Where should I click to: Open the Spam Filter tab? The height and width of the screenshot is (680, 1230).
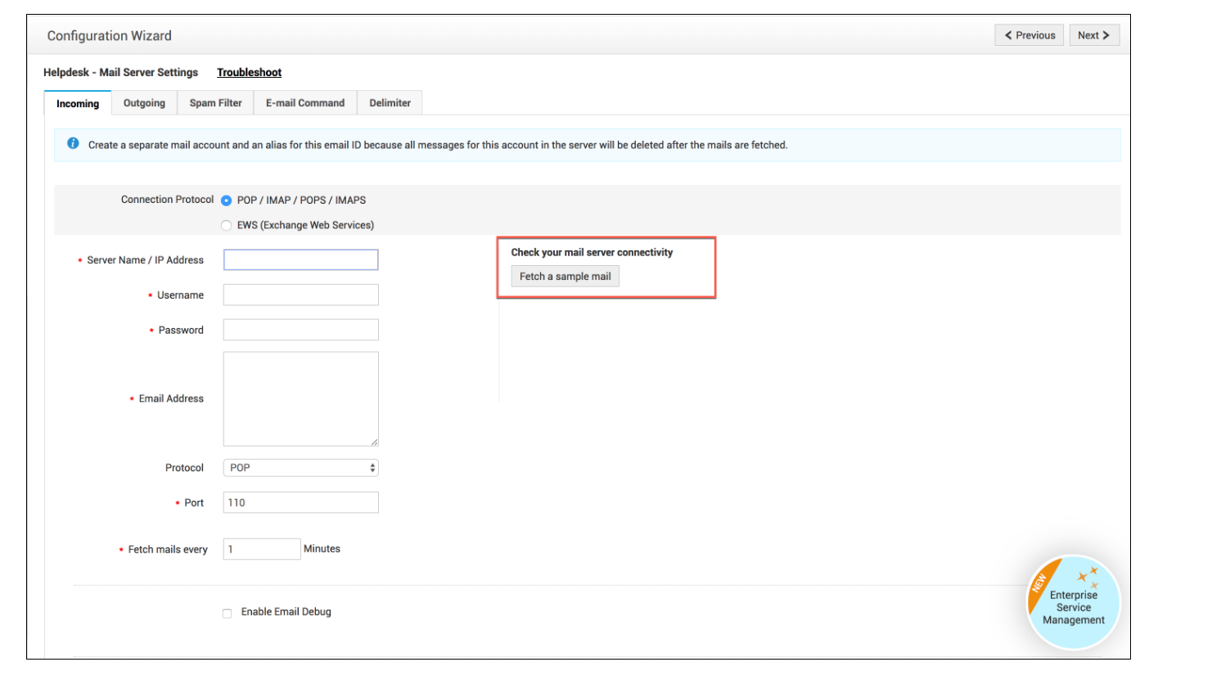(x=215, y=103)
